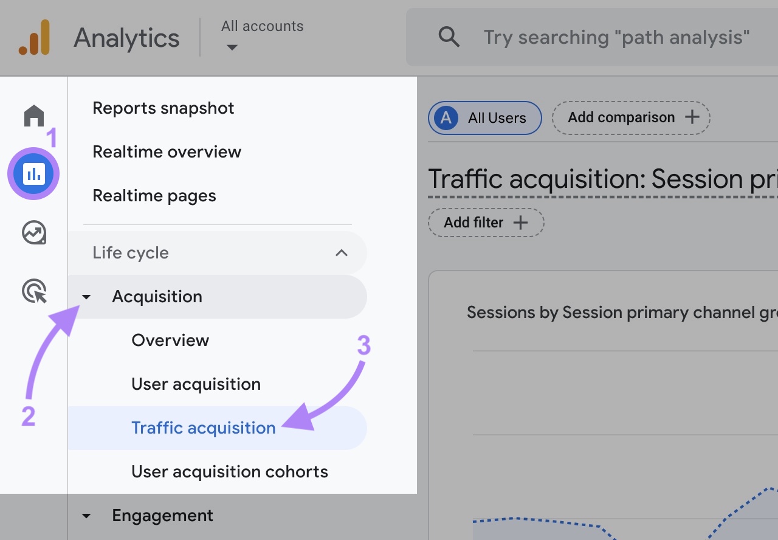Viewport: 778px width, 540px height.
Task: Click the plus icon beside Add filter
Action: coord(522,223)
